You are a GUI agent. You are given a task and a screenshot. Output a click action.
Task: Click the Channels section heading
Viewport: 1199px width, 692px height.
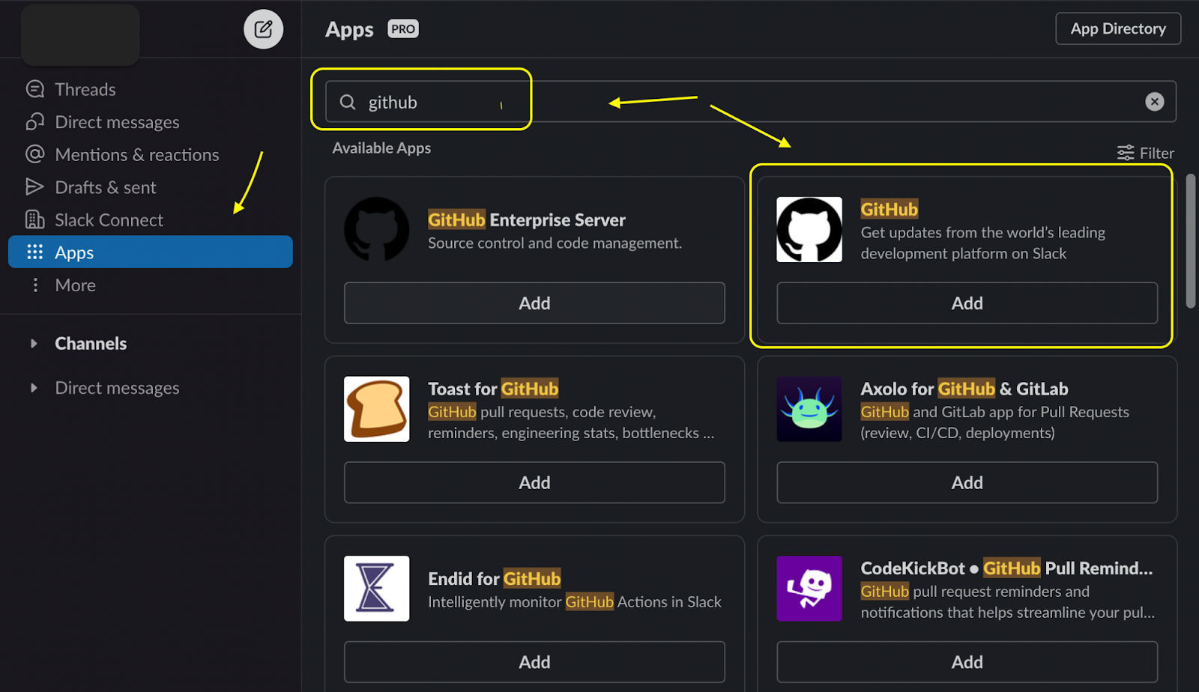(x=91, y=344)
